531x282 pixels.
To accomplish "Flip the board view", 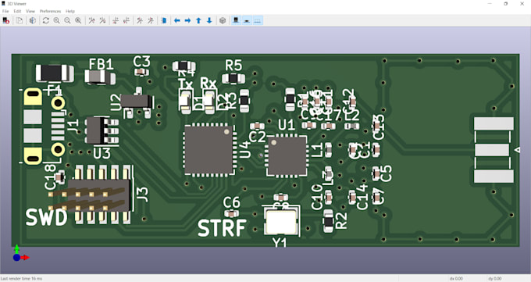I will pyautogui.click(x=163, y=20).
